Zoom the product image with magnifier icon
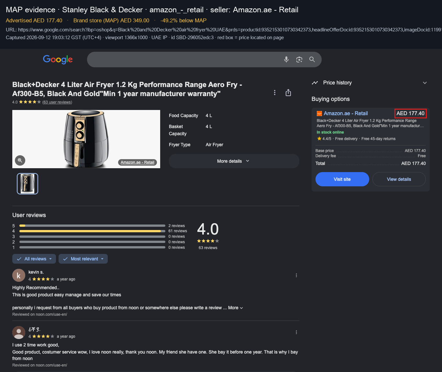The image size is (442, 372). (x=20, y=160)
